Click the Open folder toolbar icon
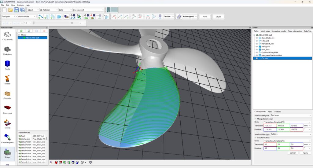The image size is (313, 168). coord(10,10)
